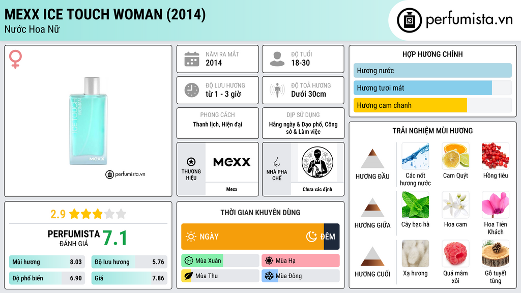The image size is (521, 293).
Task: Click the Ice Touch Woman bottle photo
Action: 89,121
